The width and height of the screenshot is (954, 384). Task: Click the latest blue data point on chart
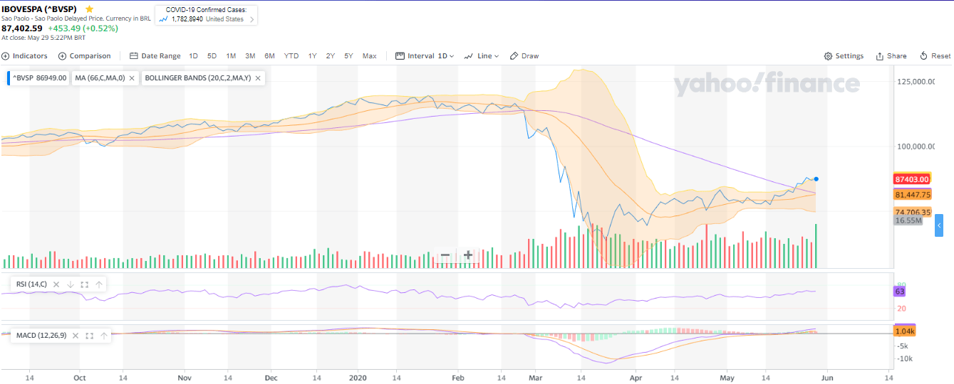point(816,179)
